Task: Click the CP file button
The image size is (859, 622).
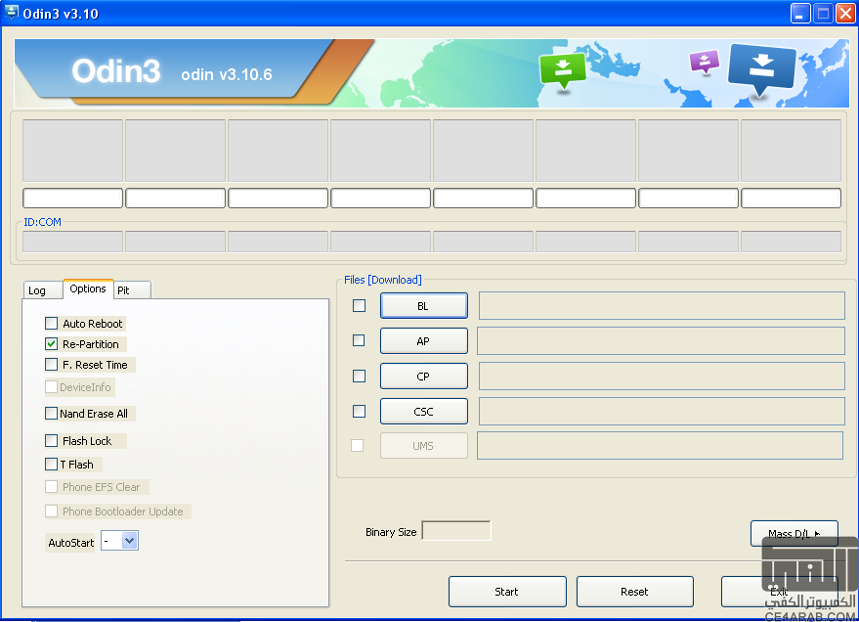Action: (x=424, y=376)
